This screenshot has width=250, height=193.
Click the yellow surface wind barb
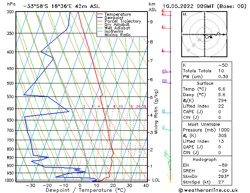pos(170,178)
